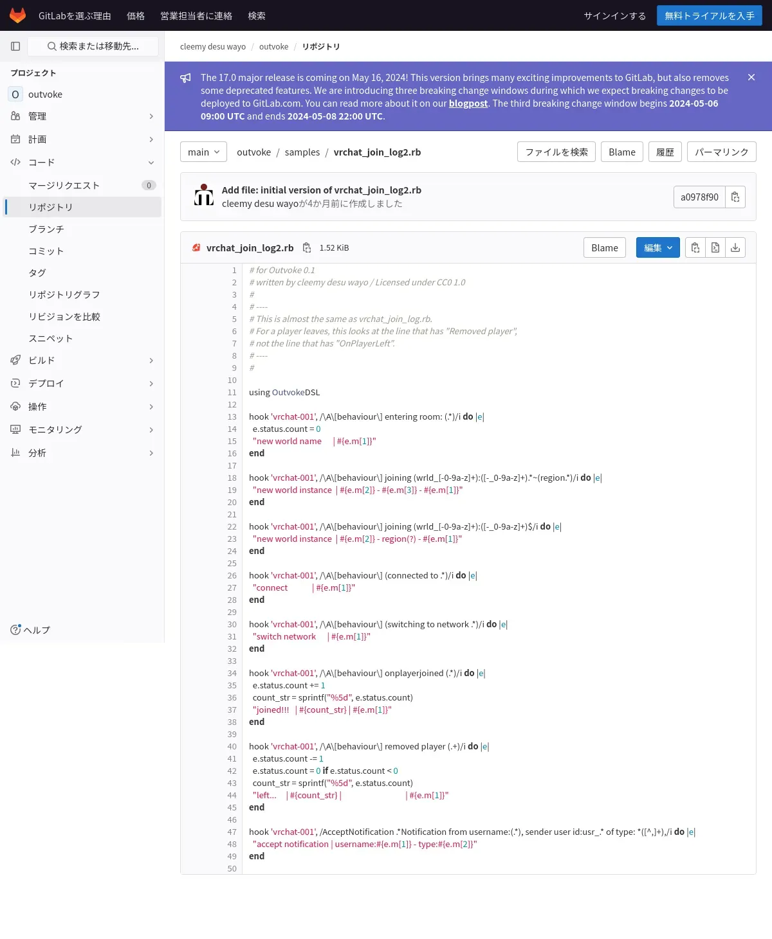This screenshot has width=772, height=939.
Task: Open commit 'Add file: initial version' link
Action: [x=322, y=190]
